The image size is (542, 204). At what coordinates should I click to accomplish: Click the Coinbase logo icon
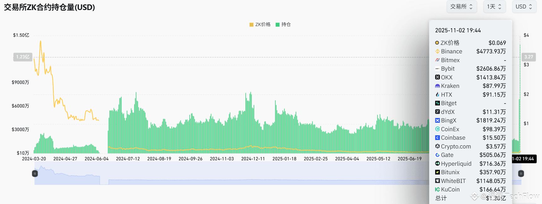(437, 138)
